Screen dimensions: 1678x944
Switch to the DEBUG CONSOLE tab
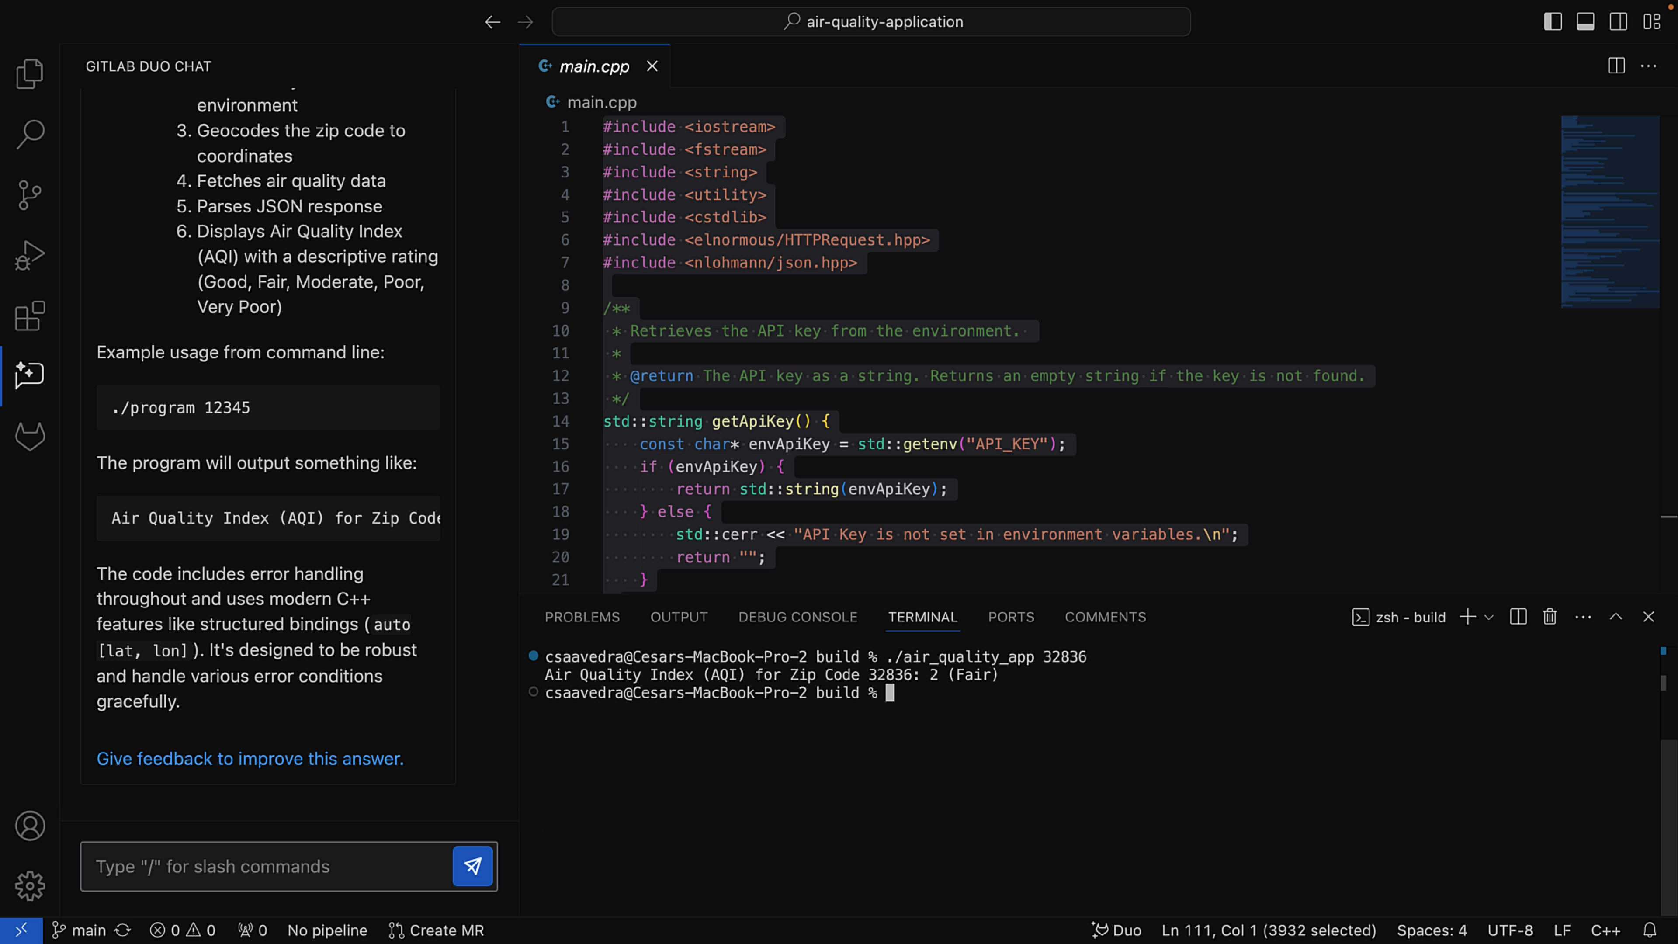coord(798,617)
